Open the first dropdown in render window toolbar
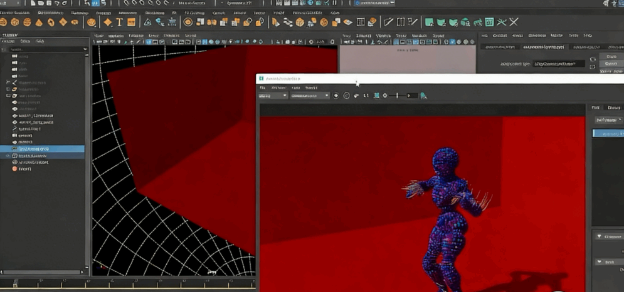The height and width of the screenshot is (292, 624). click(273, 96)
